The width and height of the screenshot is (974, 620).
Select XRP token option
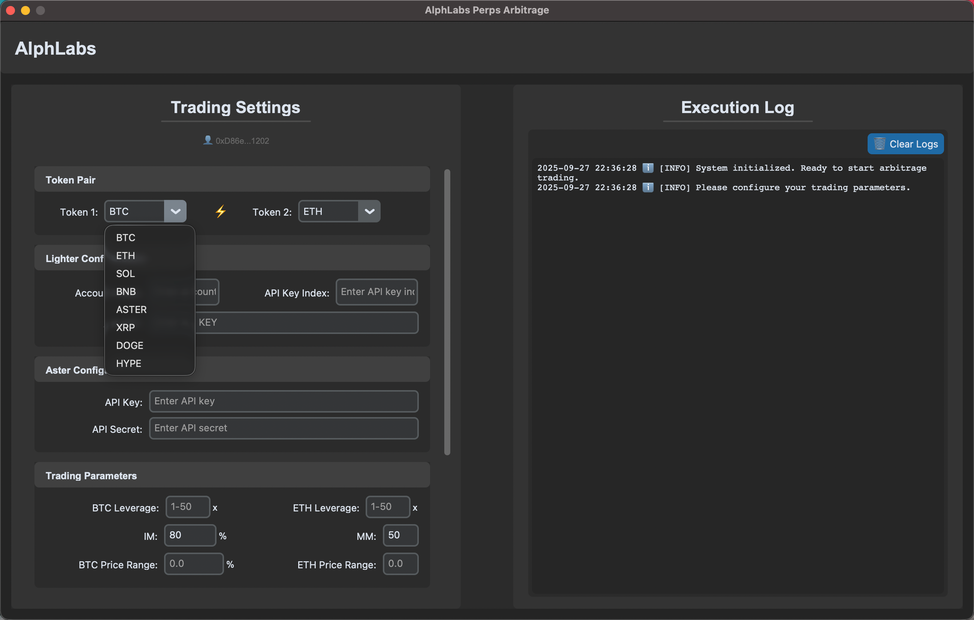tap(125, 327)
